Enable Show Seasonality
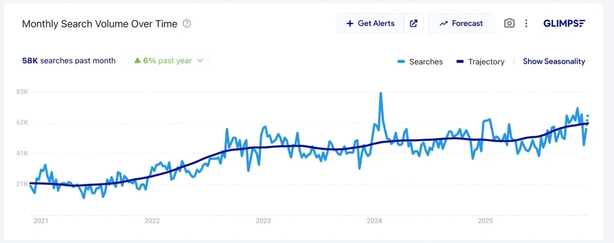This screenshot has height=243, width=614. tap(554, 61)
